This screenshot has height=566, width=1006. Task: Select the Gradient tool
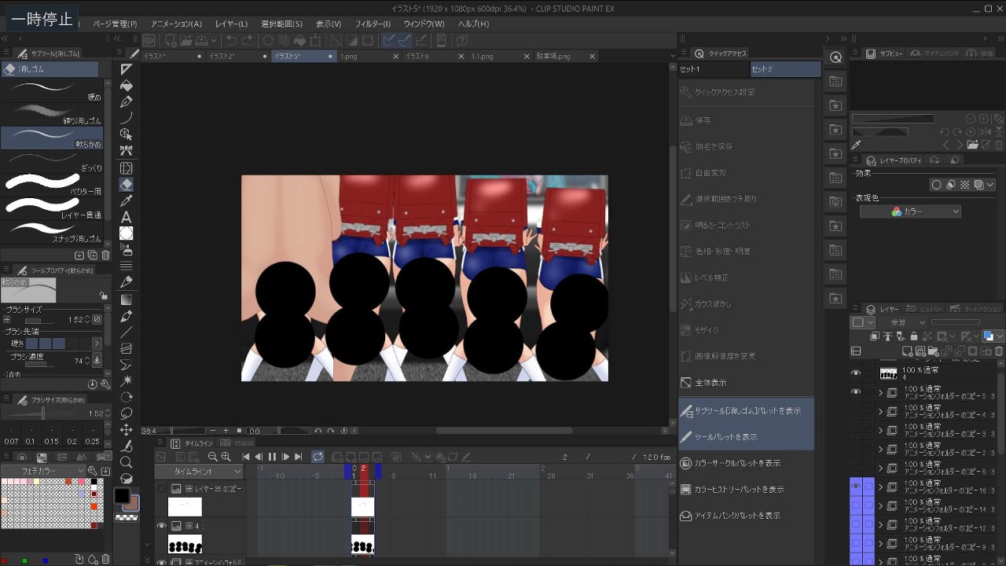pyautogui.click(x=126, y=300)
